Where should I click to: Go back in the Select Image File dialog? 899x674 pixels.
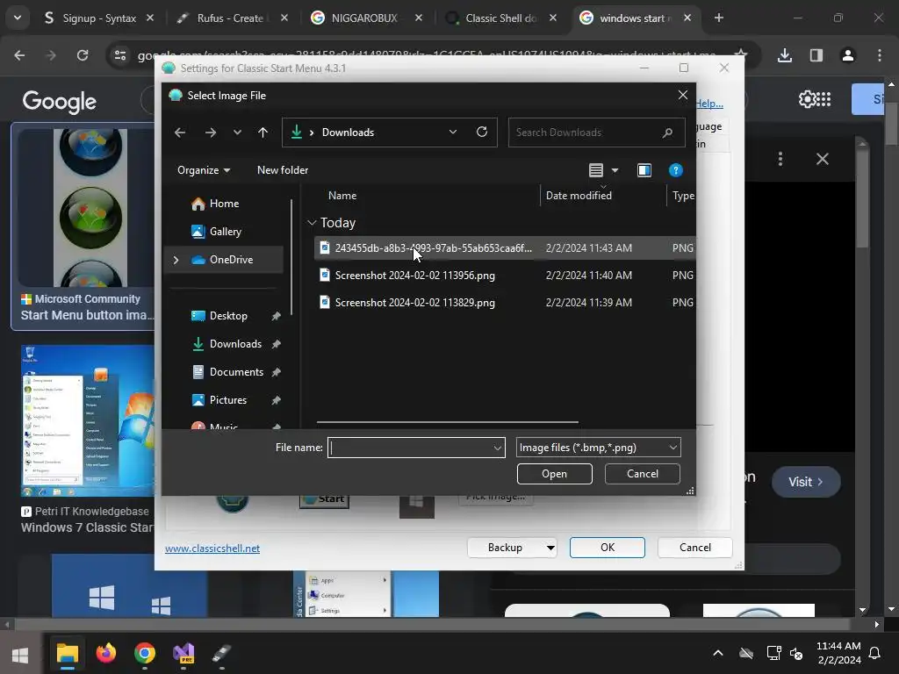point(180,133)
